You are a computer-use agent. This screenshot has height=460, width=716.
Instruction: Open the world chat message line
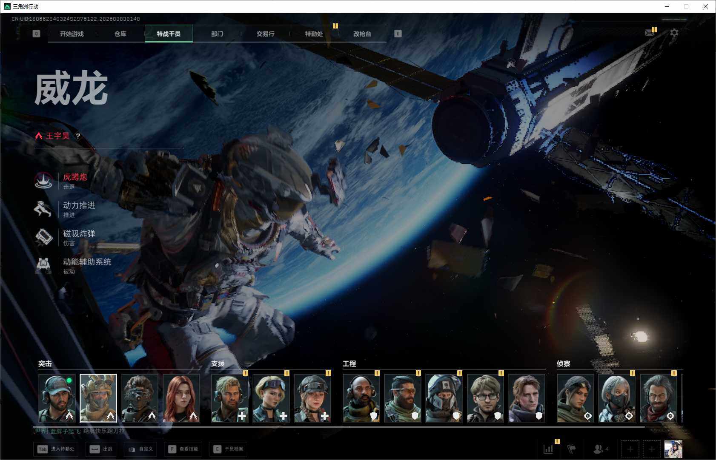pos(80,431)
